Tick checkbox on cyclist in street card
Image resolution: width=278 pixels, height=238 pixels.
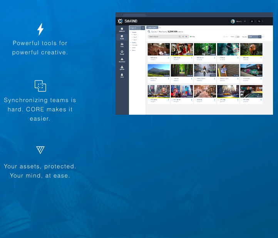coord(195,79)
